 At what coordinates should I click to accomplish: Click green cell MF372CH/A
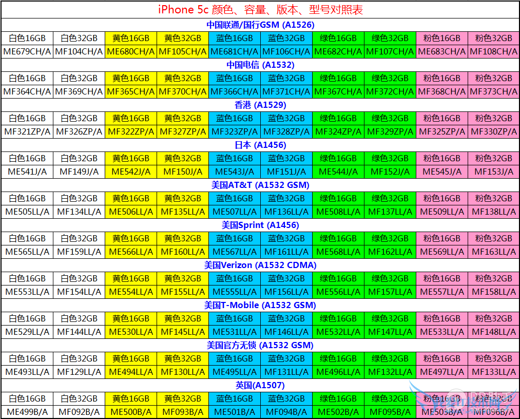click(x=390, y=91)
